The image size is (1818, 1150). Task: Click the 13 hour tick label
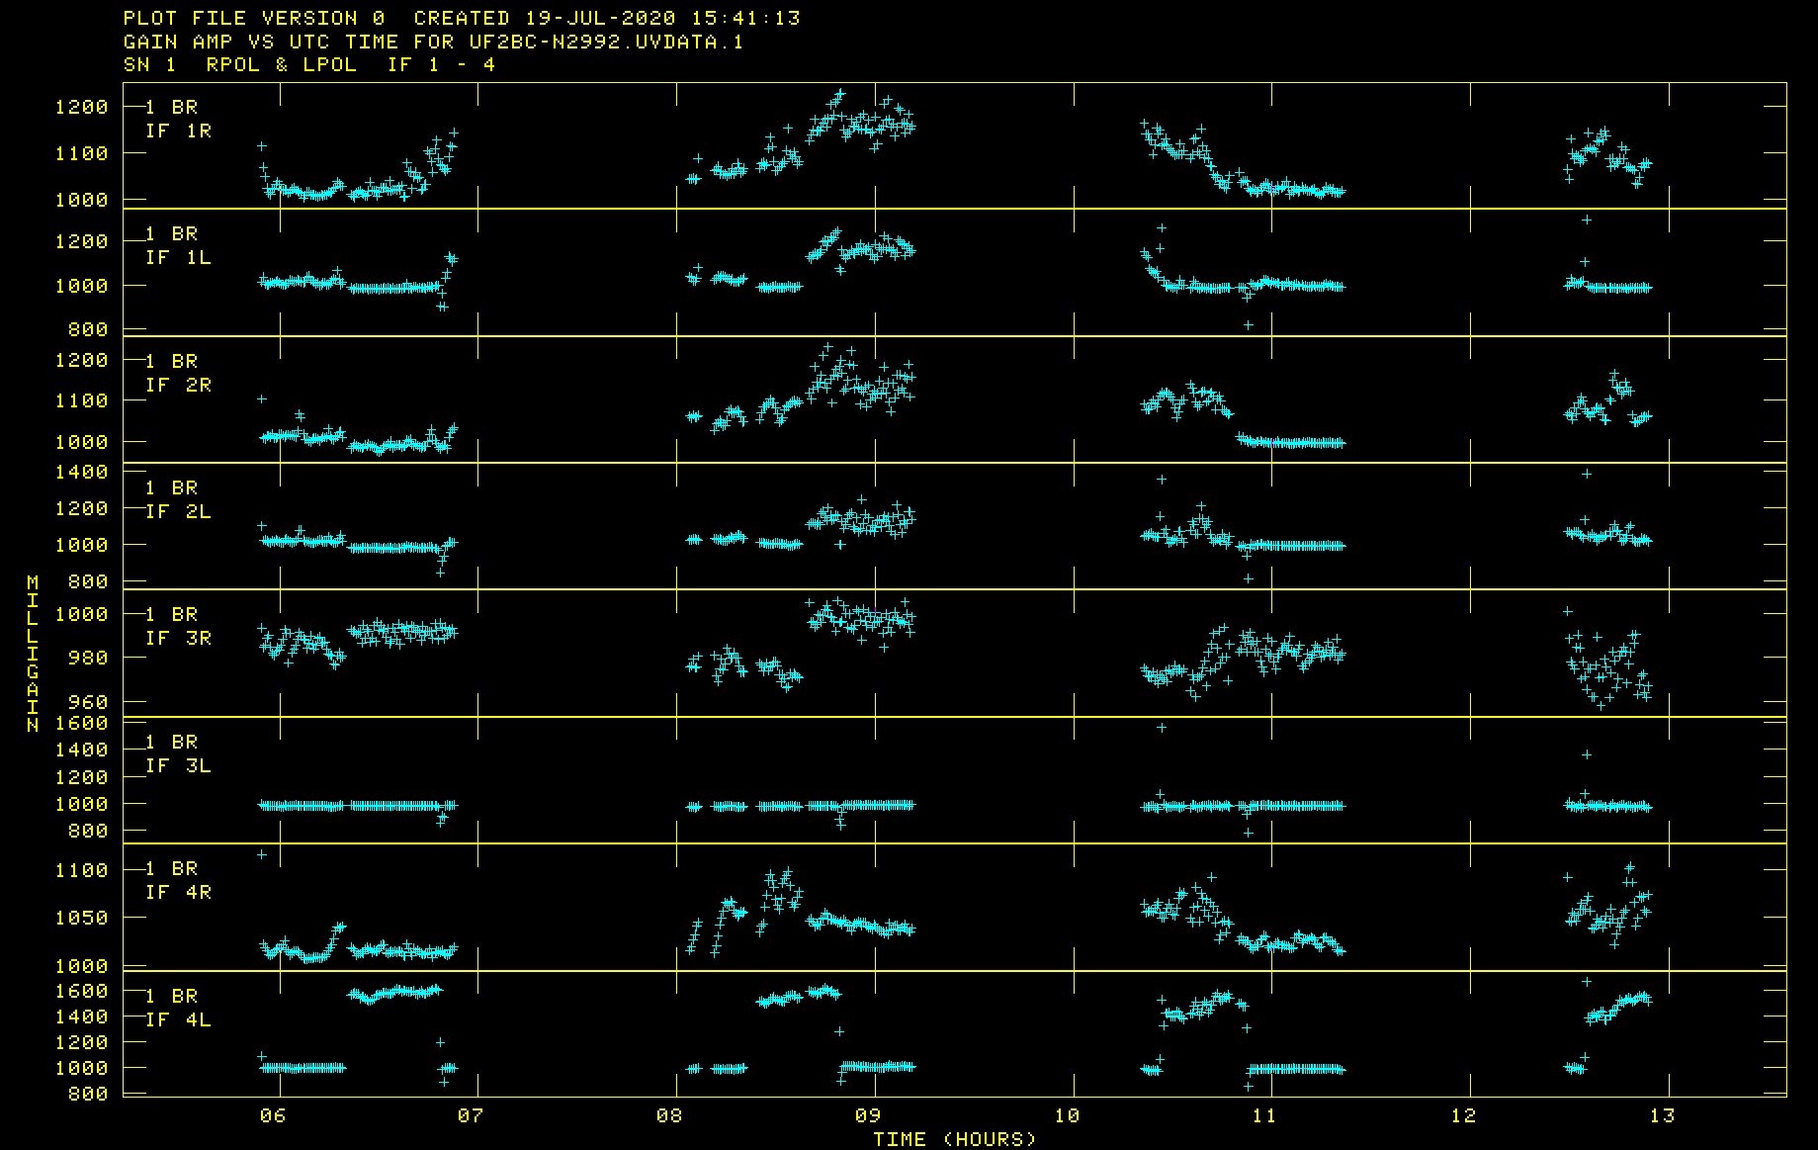click(x=1662, y=1115)
